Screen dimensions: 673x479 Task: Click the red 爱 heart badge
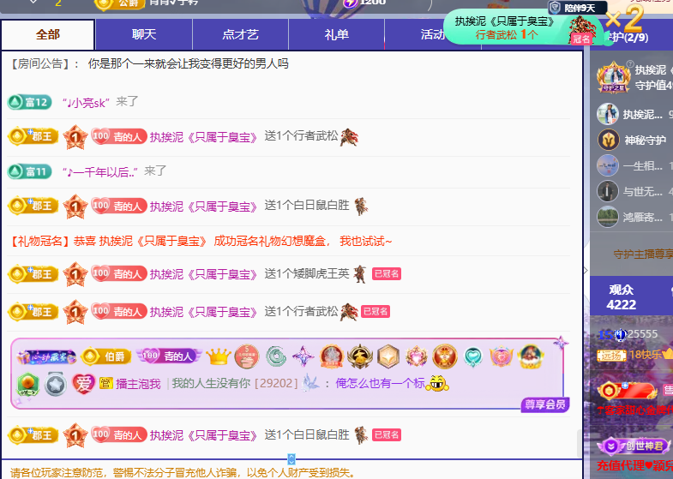pyautogui.click(x=83, y=383)
